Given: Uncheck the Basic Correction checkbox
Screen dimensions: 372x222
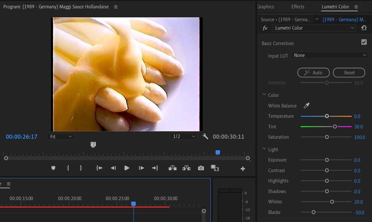Looking at the screenshot, I should [x=364, y=42].
